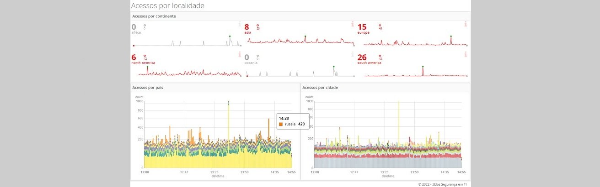The width and height of the screenshot is (600, 187).
Task: Select the green peak marker on the europe sparkline
Action: coord(450,36)
